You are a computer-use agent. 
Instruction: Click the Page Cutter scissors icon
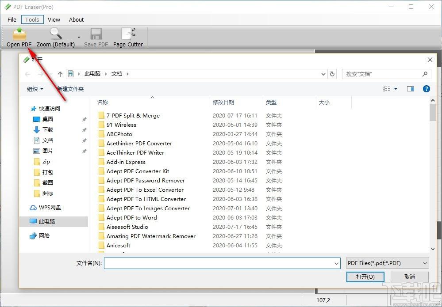pos(129,34)
